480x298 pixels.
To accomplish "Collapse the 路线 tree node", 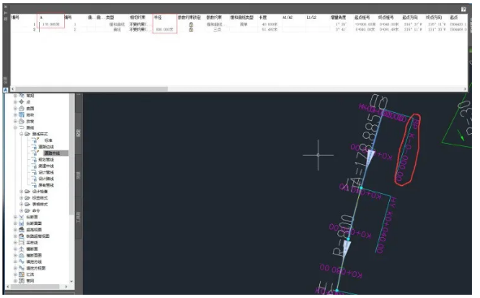I will [x=15, y=127].
